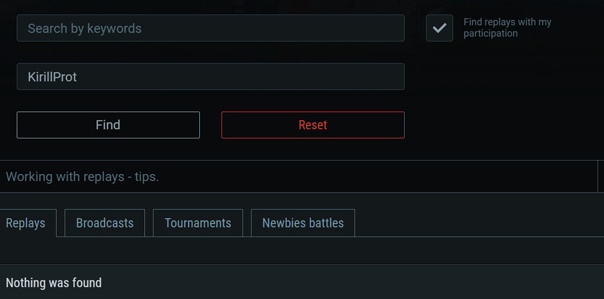Open the Tournaments tab
Image resolution: width=604 pixels, height=299 pixels.
[x=198, y=223]
